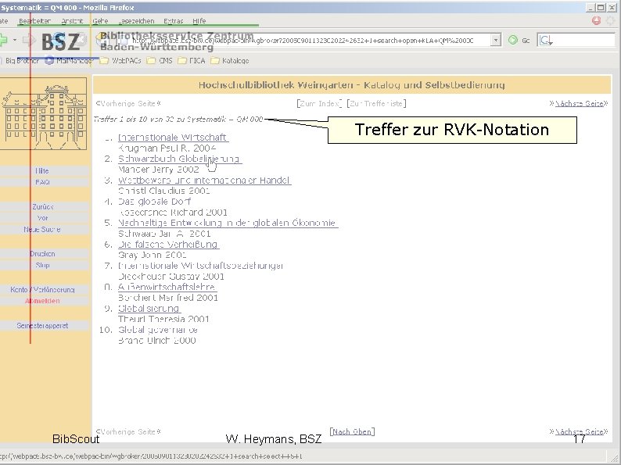Open the Hilfe menu in the menu bar
Screen dimensions: 621x465
coord(199,21)
